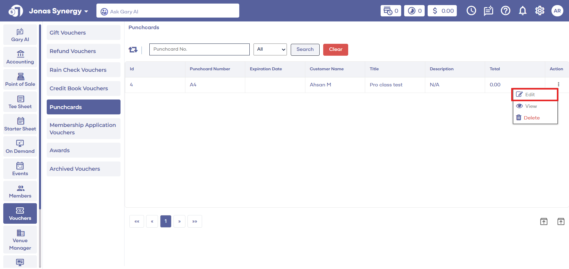The width and height of the screenshot is (569, 269).
Task: Open the Accounting module
Action: tap(20, 57)
